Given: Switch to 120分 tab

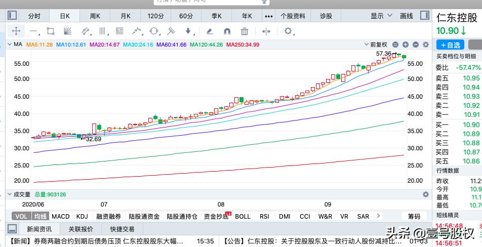Looking at the screenshot, I should [x=155, y=16].
